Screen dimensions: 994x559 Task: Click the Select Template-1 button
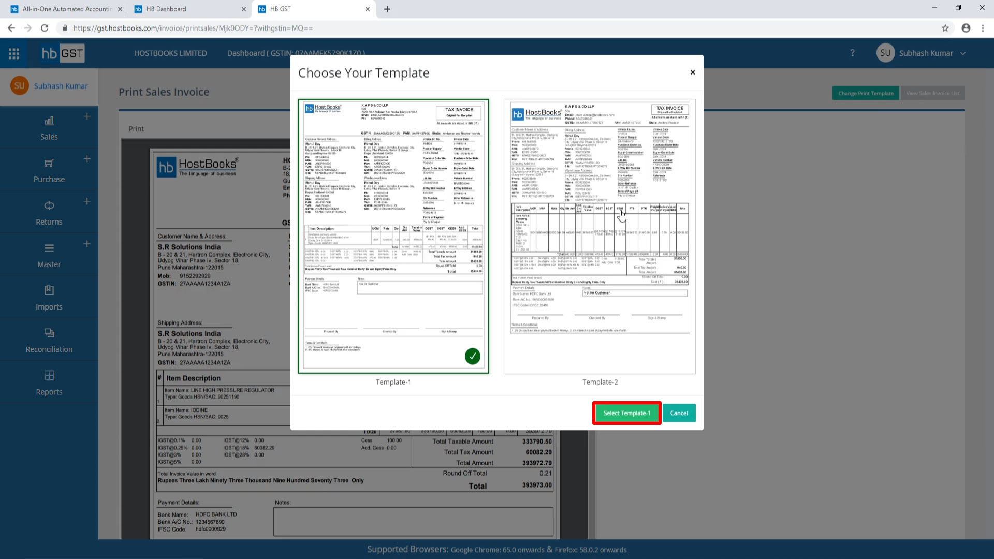pos(626,413)
